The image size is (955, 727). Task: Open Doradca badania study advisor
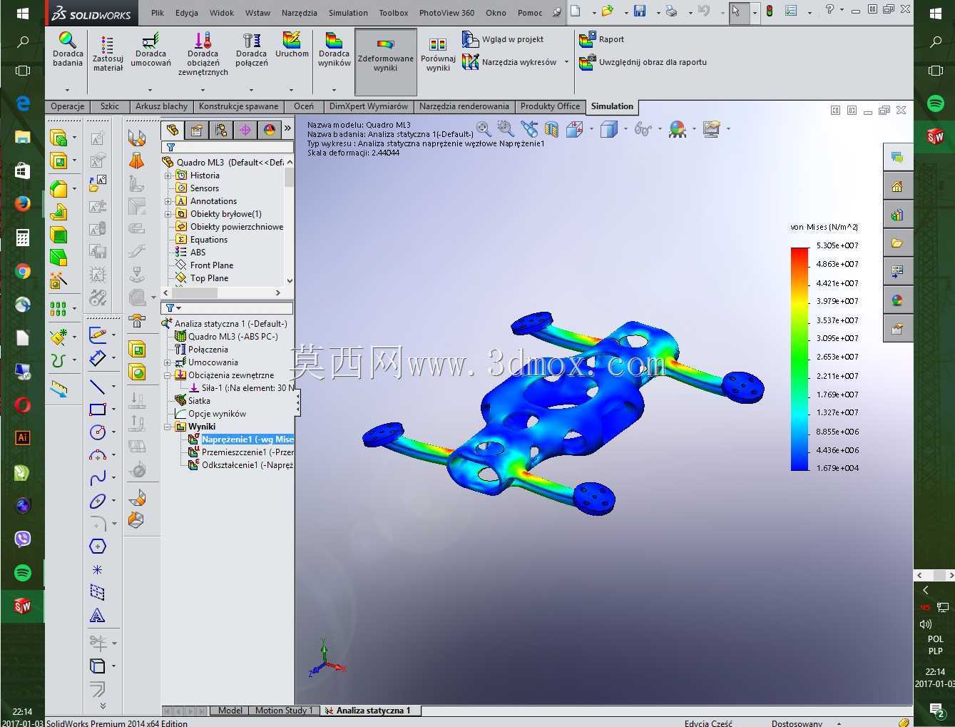pyautogui.click(x=68, y=50)
